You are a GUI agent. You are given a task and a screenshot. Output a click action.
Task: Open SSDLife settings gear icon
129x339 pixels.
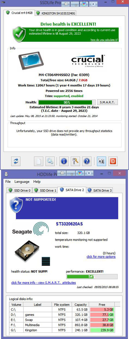tap(50, 161)
